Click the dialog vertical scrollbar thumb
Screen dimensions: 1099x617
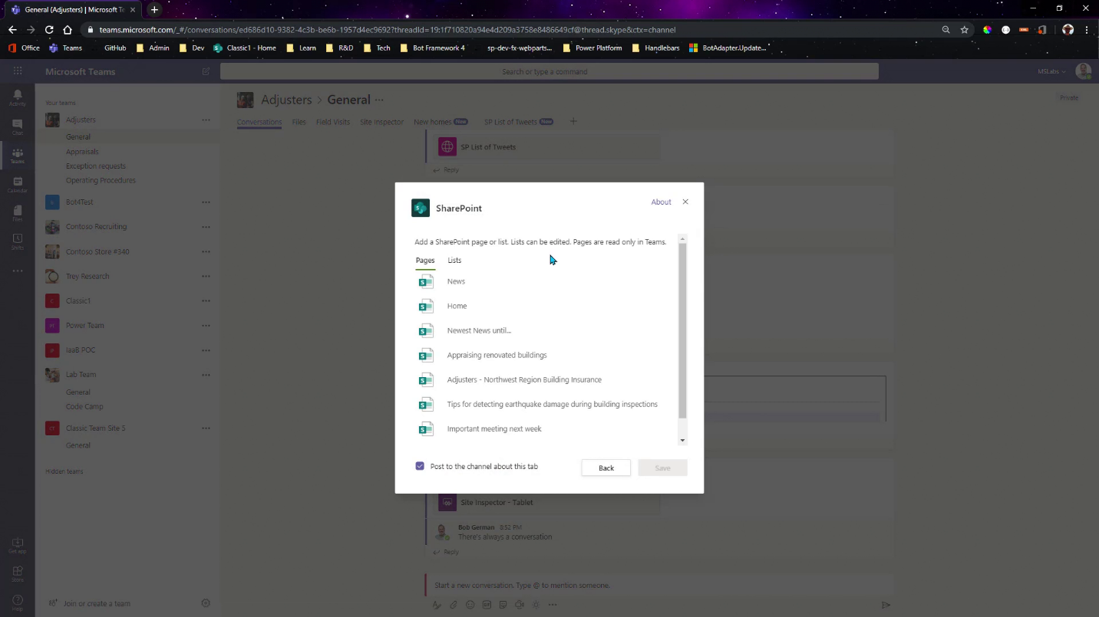(x=682, y=330)
